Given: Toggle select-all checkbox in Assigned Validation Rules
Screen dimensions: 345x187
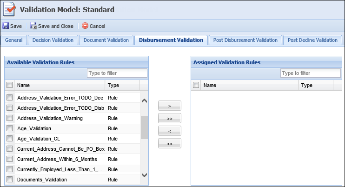Looking at the screenshot, I should 196,85.
